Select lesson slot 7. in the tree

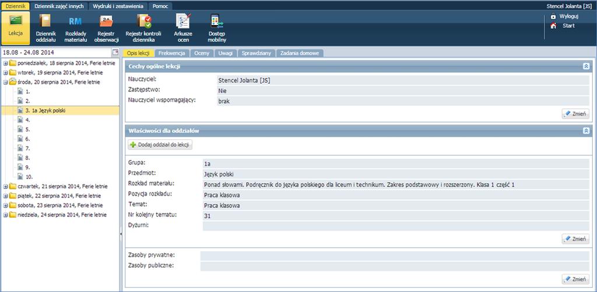pos(28,148)
